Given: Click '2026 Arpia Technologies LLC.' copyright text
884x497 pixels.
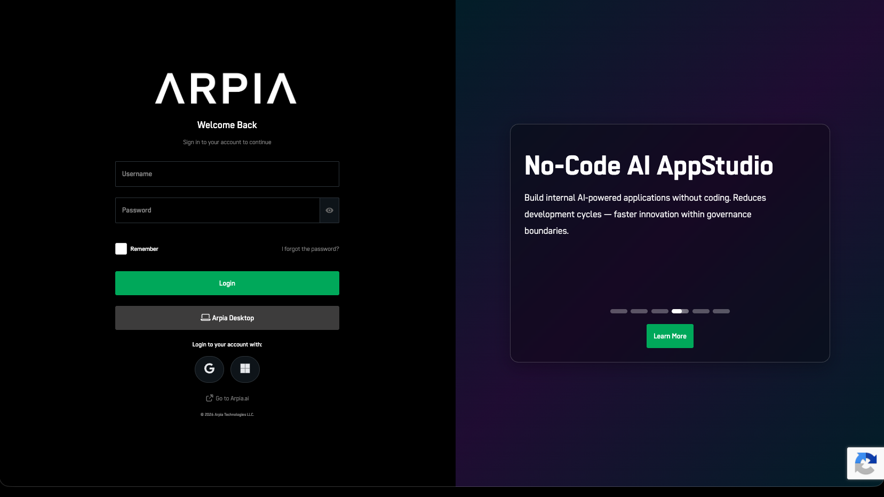Looking at the screenshot, I should (x=227, y=414).
